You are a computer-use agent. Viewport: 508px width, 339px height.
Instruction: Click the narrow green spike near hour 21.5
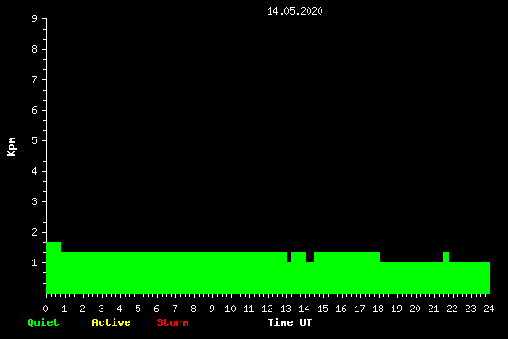pyautogui.click(x=446, y=272)
